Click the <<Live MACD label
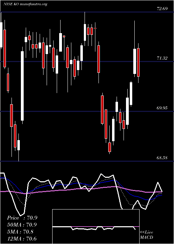 point(147,235)
